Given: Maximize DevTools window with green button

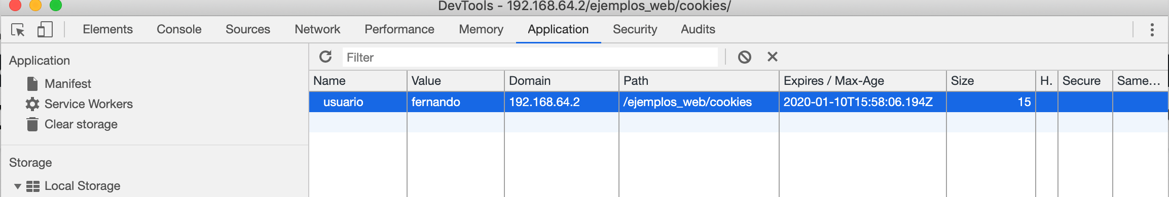Looking at the screenshot, I should 56,5.
